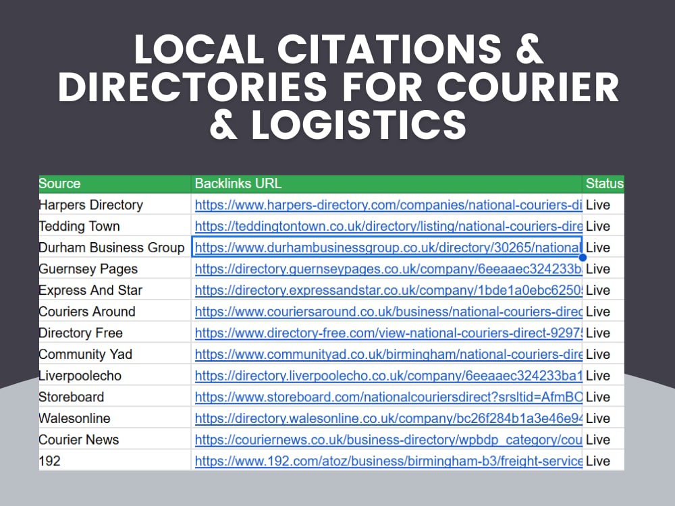
Task: Select the Liverpoolecho source cell
Action: pyautogui.click(x=115, y=376)
